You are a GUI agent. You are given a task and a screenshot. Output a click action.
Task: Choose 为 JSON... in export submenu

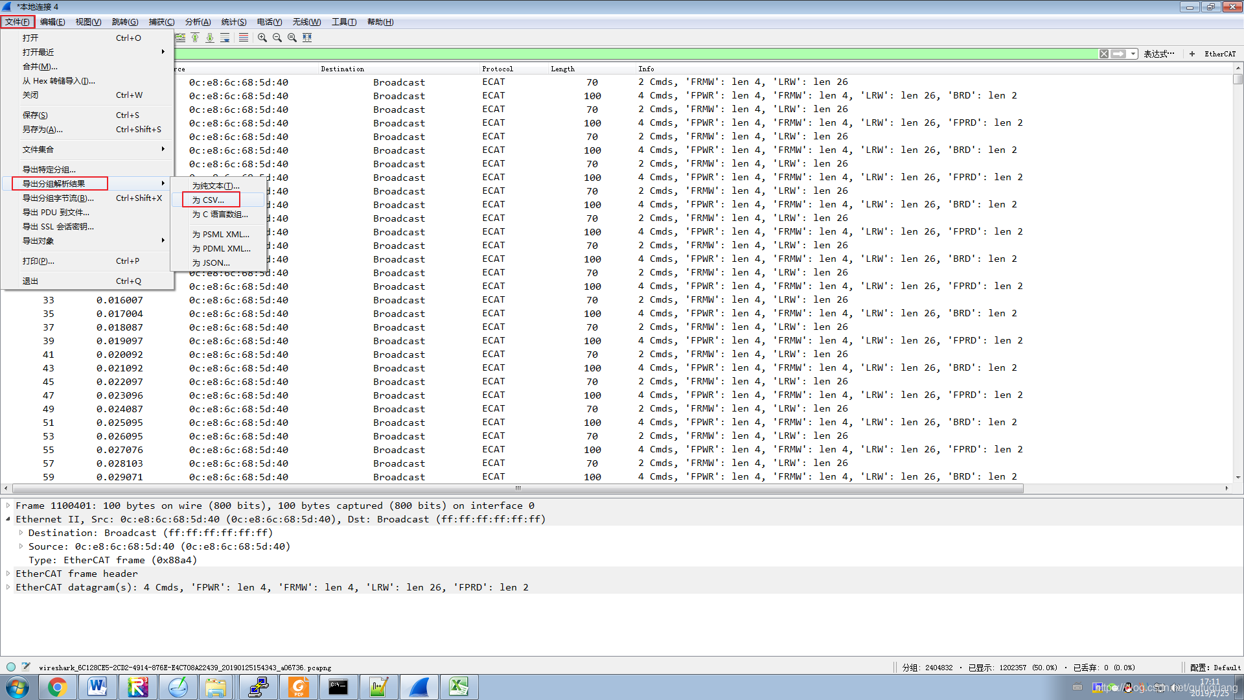[211, 262]
